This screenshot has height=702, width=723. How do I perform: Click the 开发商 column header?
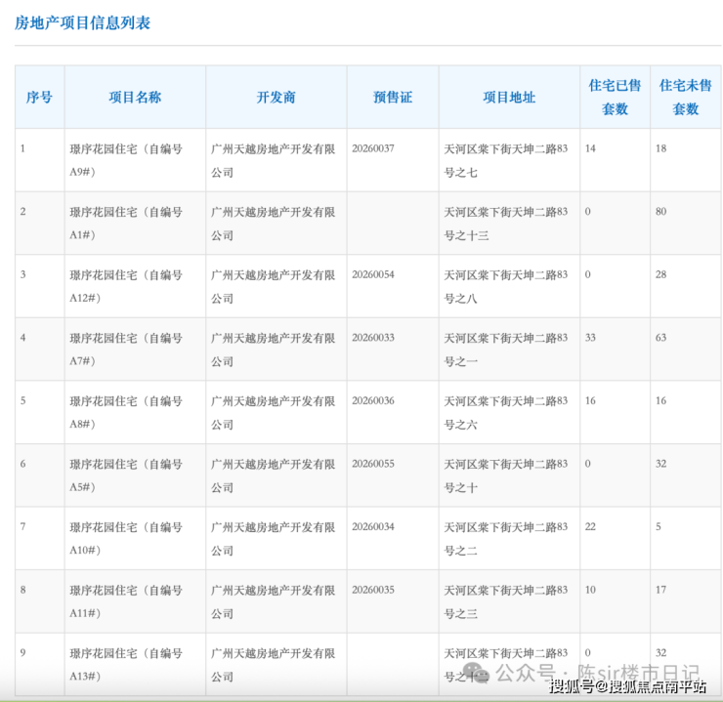click(x=276, y=98)
